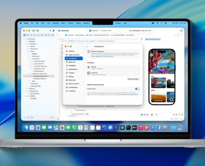
Task: Select the Project navigator folder icon
Action: click(24, 35)
